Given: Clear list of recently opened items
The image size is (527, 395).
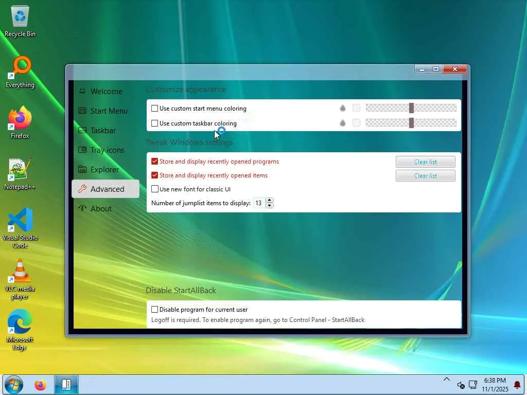Looking at the screenshot, I should pos(426,175).
